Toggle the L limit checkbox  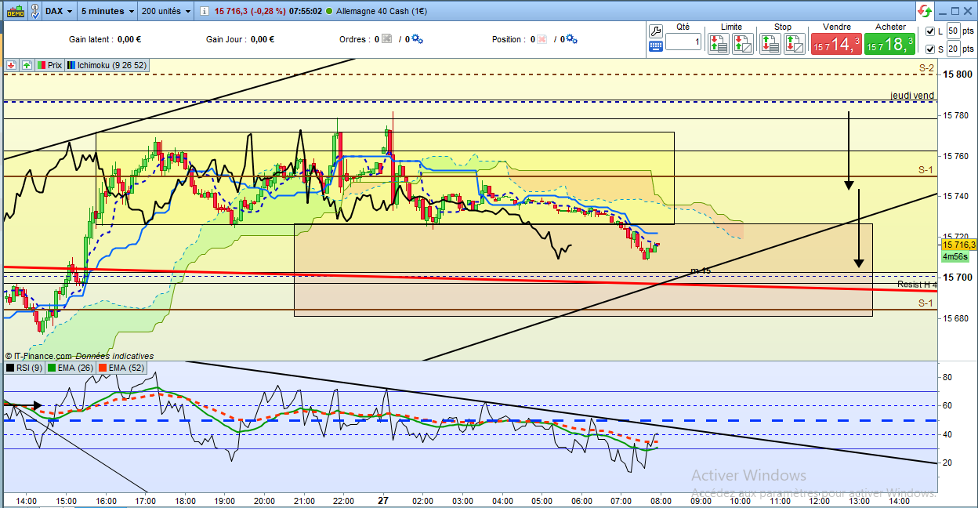click(x=930, y=31)
